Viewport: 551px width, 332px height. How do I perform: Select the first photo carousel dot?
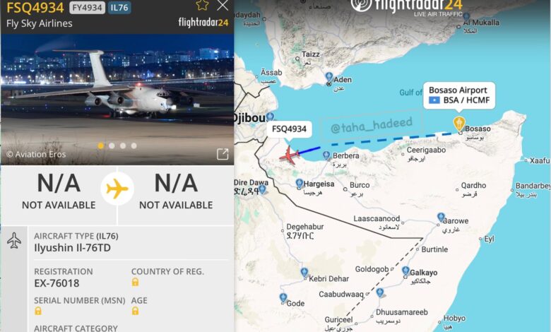pyautogui.click(x=101, y=146)
